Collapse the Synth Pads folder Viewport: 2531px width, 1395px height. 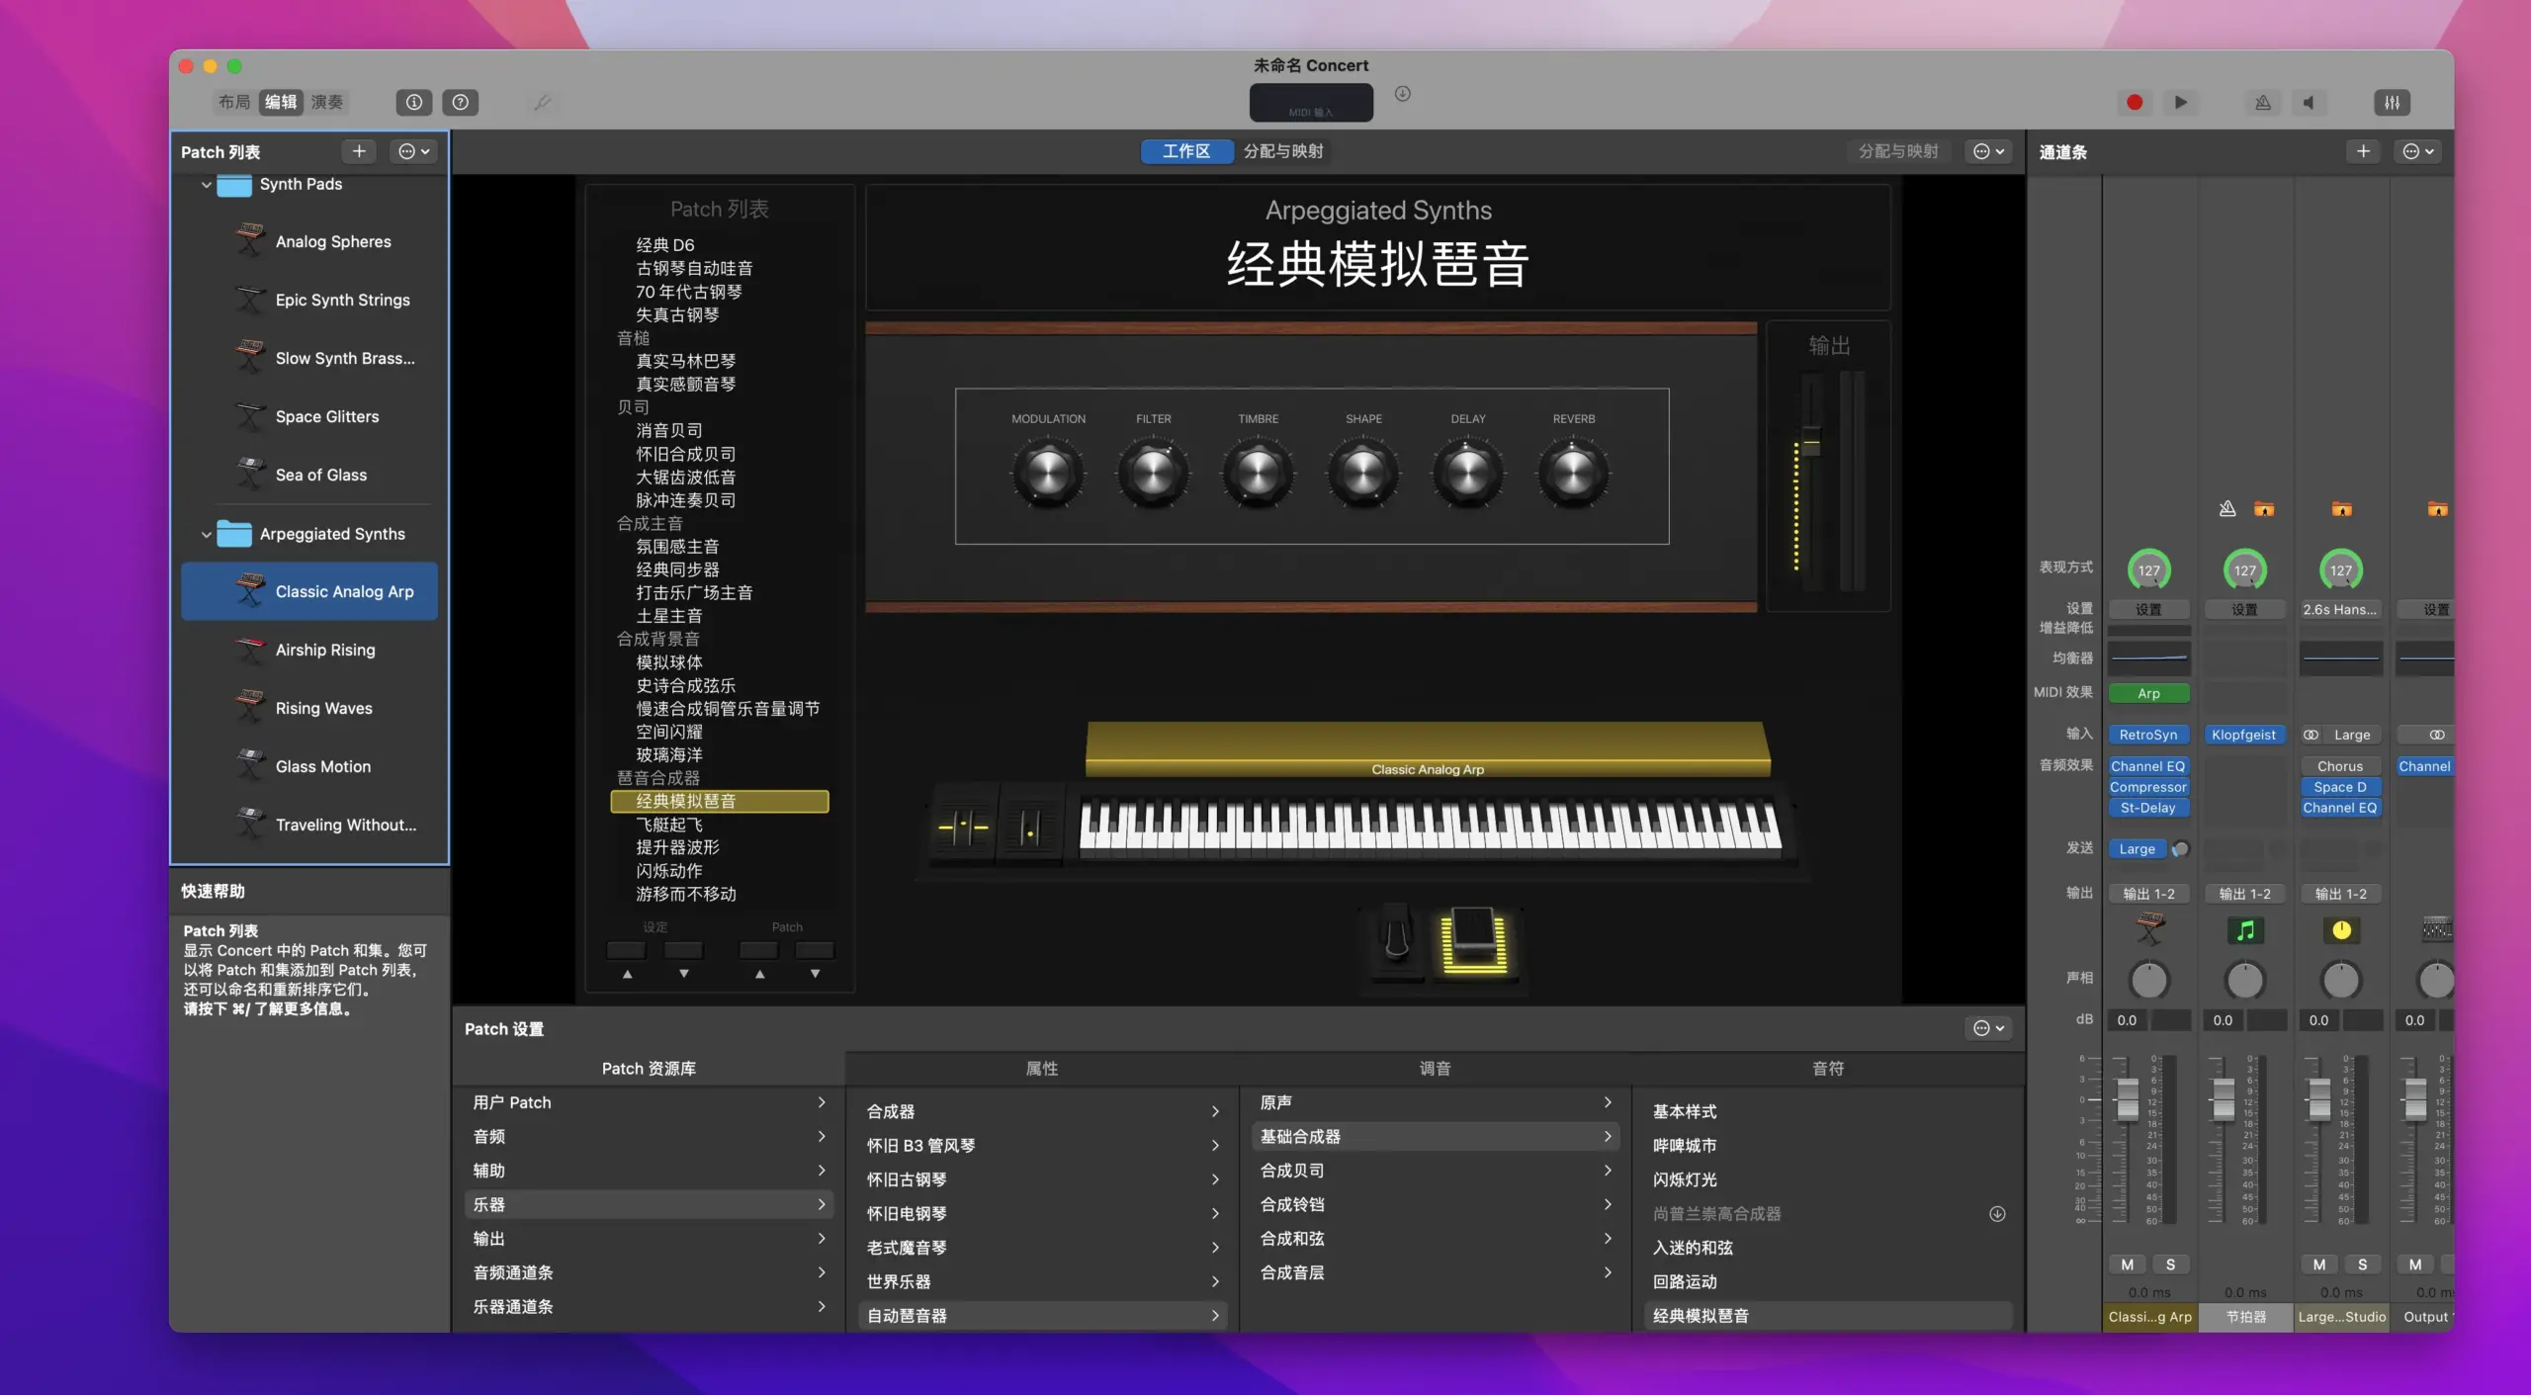coord(206,185)
